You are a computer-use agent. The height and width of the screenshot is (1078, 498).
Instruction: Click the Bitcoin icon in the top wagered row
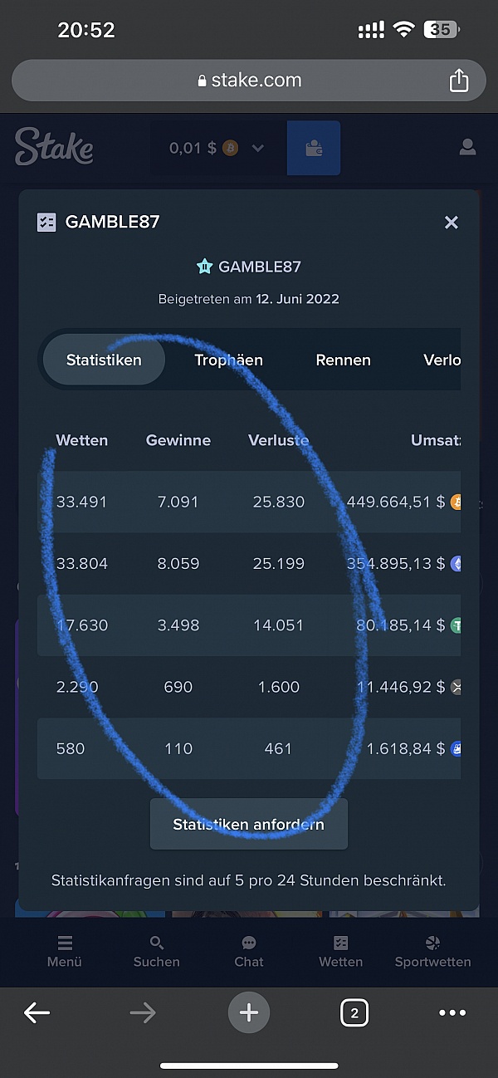456,502
